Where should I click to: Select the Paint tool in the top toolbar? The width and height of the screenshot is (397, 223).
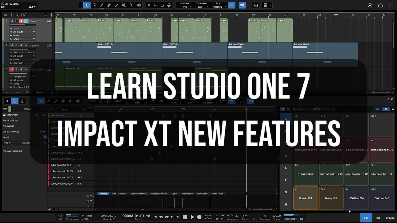coord(117,5)
